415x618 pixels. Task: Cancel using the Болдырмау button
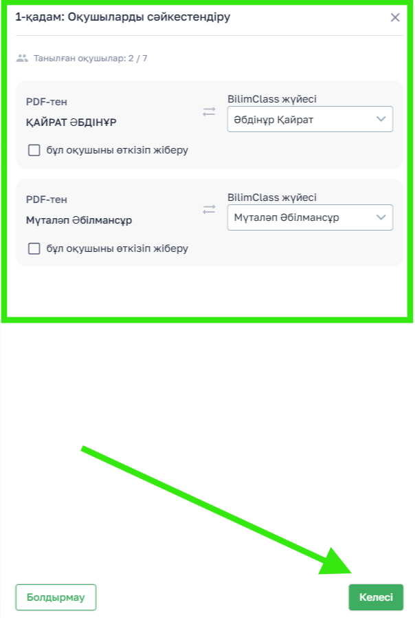point(56,597)
